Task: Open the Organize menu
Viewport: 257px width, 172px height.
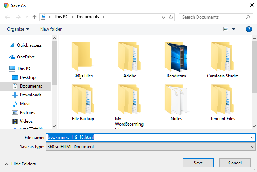Action: point(18,29)
